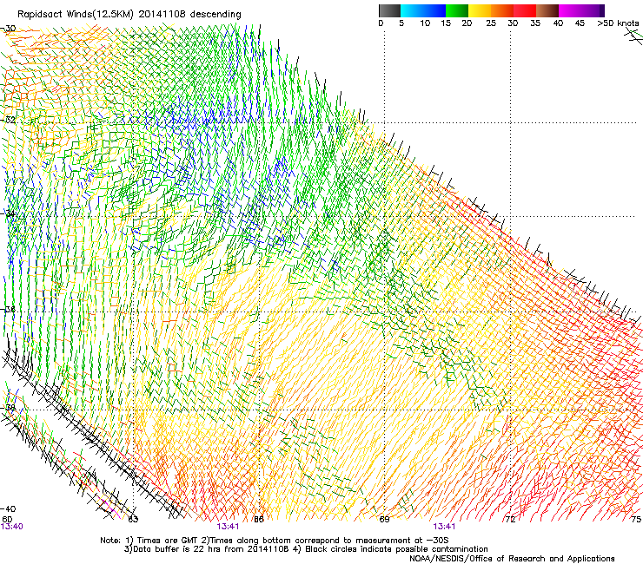Click the "-32" latitude axis label

coord(8,120)
